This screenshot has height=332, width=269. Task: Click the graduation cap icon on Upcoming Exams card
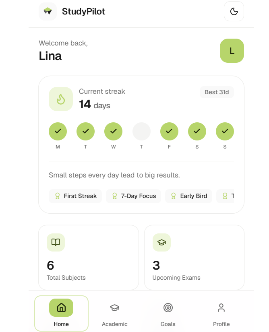(161, 242)
